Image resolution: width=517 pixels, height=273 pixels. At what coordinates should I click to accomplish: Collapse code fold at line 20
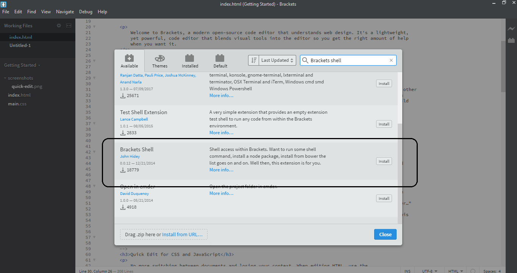pyautogui.click(x=94, y=27)
